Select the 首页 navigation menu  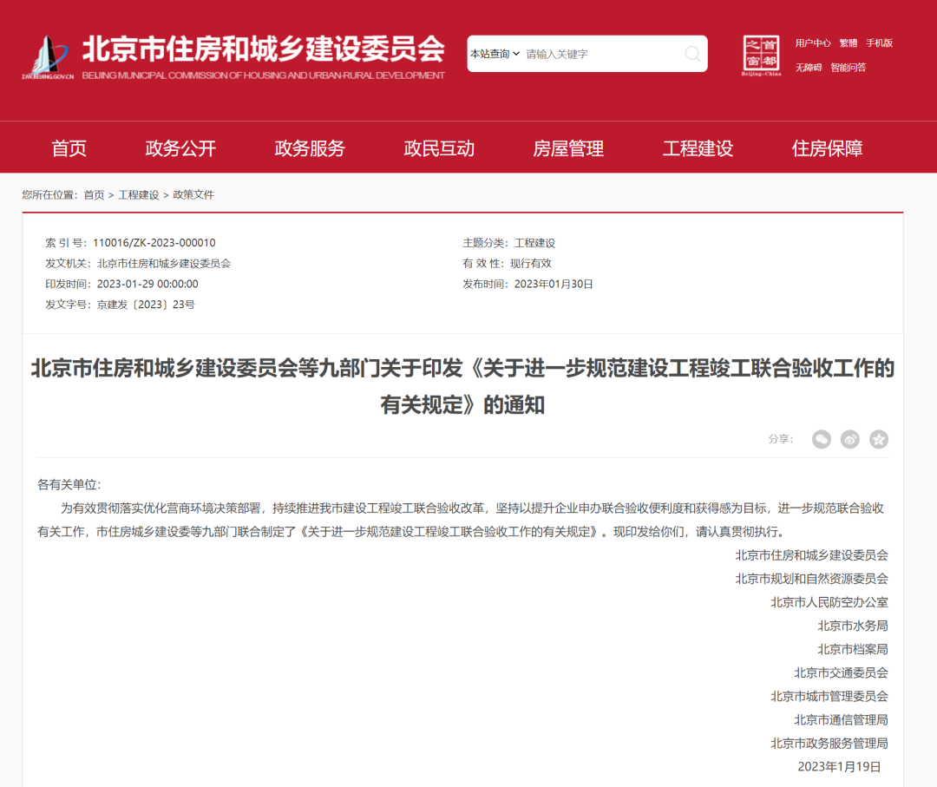point(69,148)
